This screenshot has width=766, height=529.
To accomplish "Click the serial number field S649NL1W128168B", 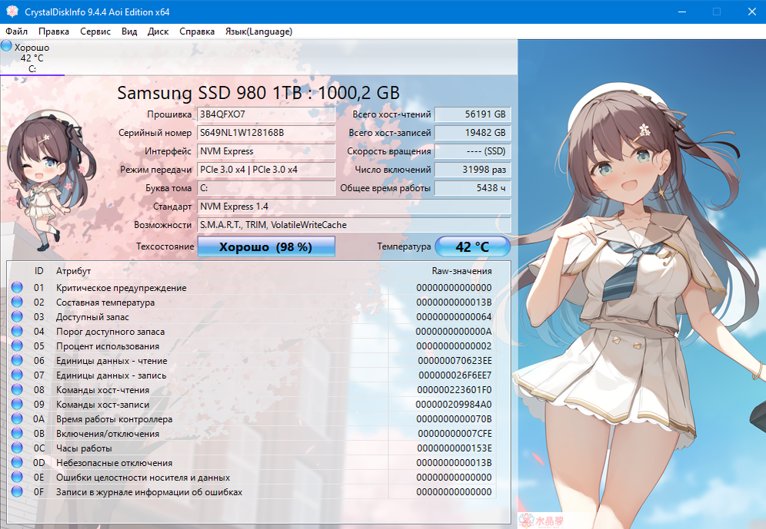I will 266,133.
